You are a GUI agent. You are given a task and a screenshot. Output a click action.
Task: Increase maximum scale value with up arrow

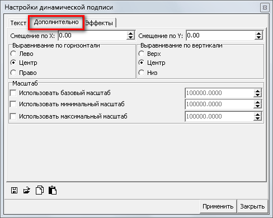pos(258,115)
